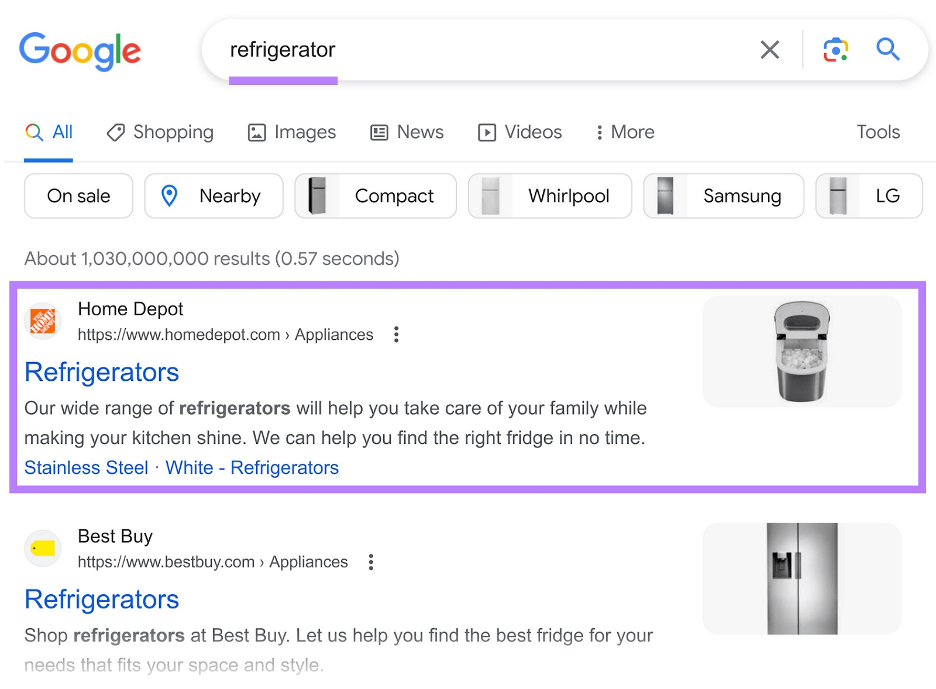Switch to the Images tab
The image size is (936, 689).
click(291, 132)
